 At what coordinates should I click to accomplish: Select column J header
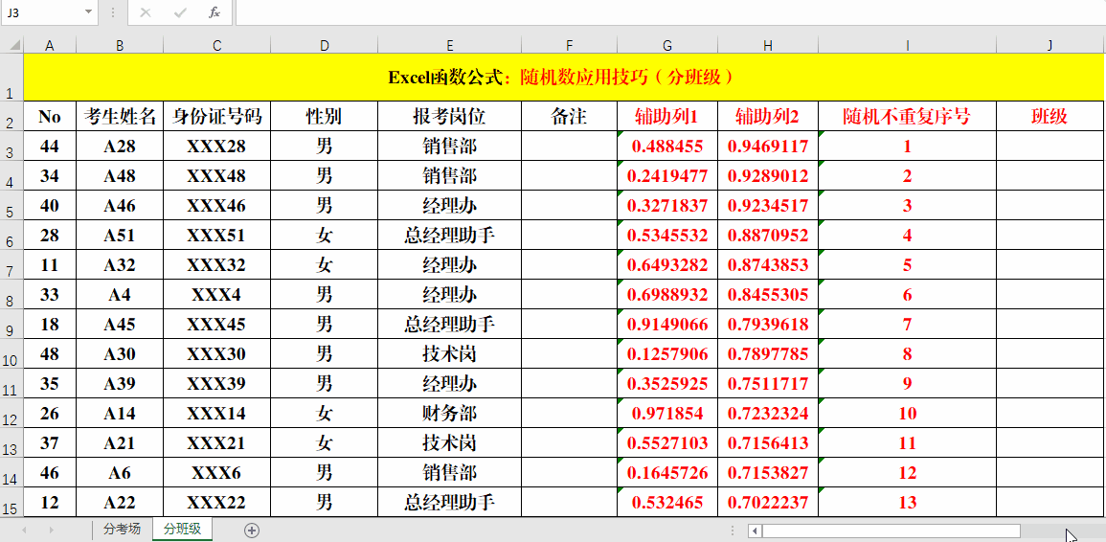coord(1050,45)
